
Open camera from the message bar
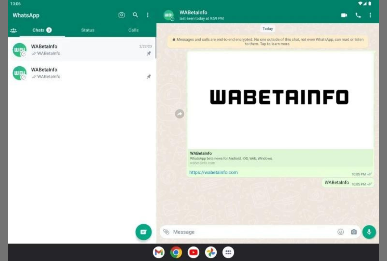pos(354,232)
